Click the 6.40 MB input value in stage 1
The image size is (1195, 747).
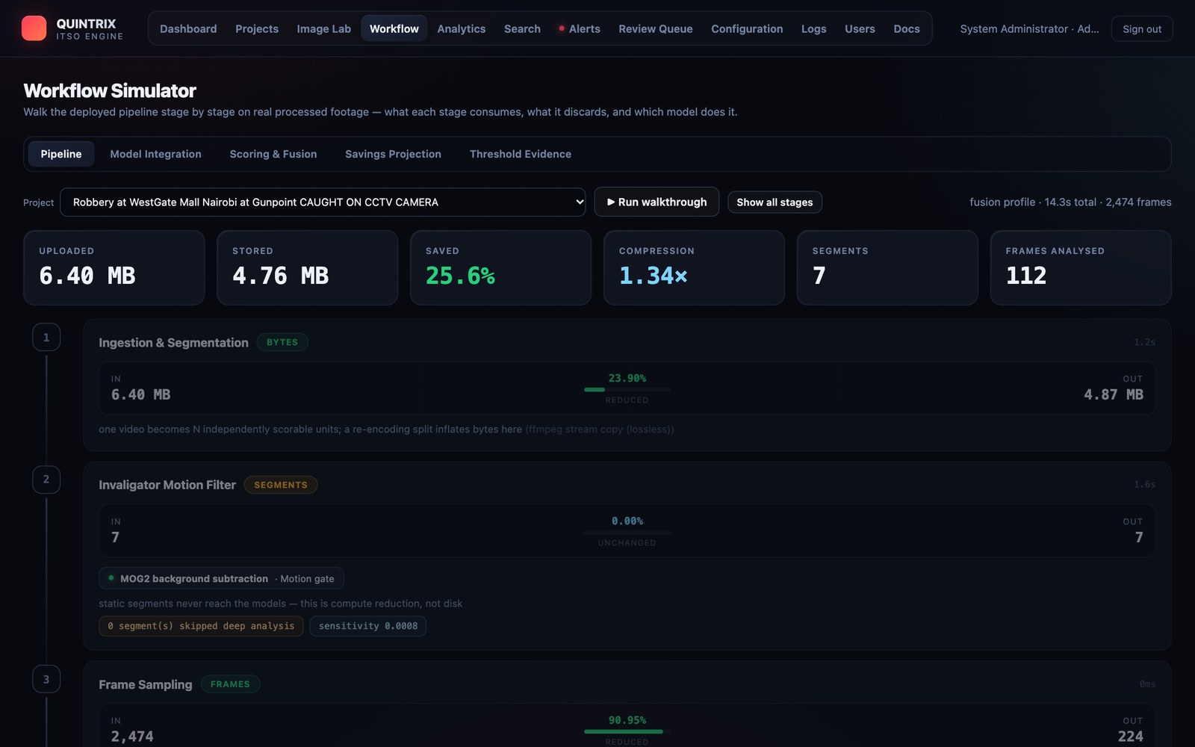pos(140,394)
